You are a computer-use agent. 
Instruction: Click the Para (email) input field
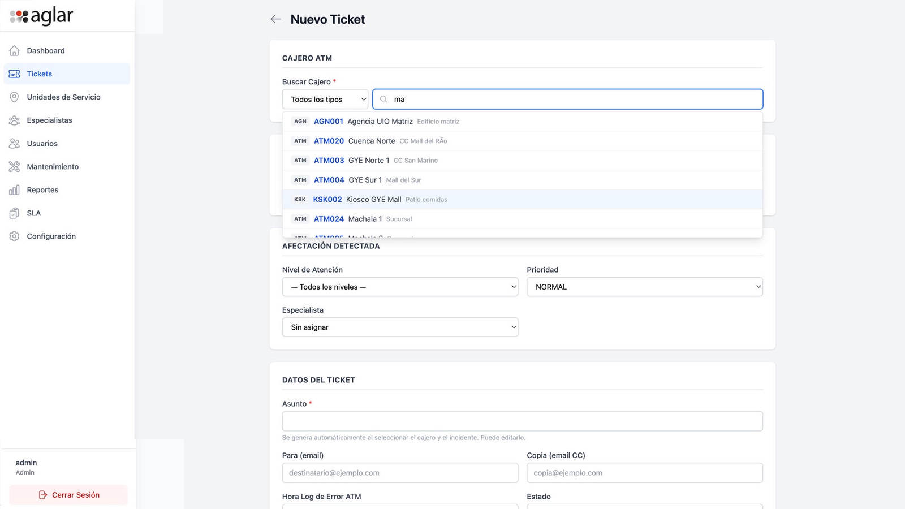400,473
